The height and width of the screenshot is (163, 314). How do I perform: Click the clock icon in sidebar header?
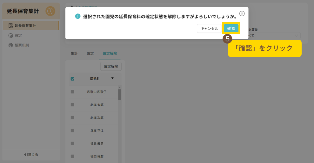click(x=50, y=11)
